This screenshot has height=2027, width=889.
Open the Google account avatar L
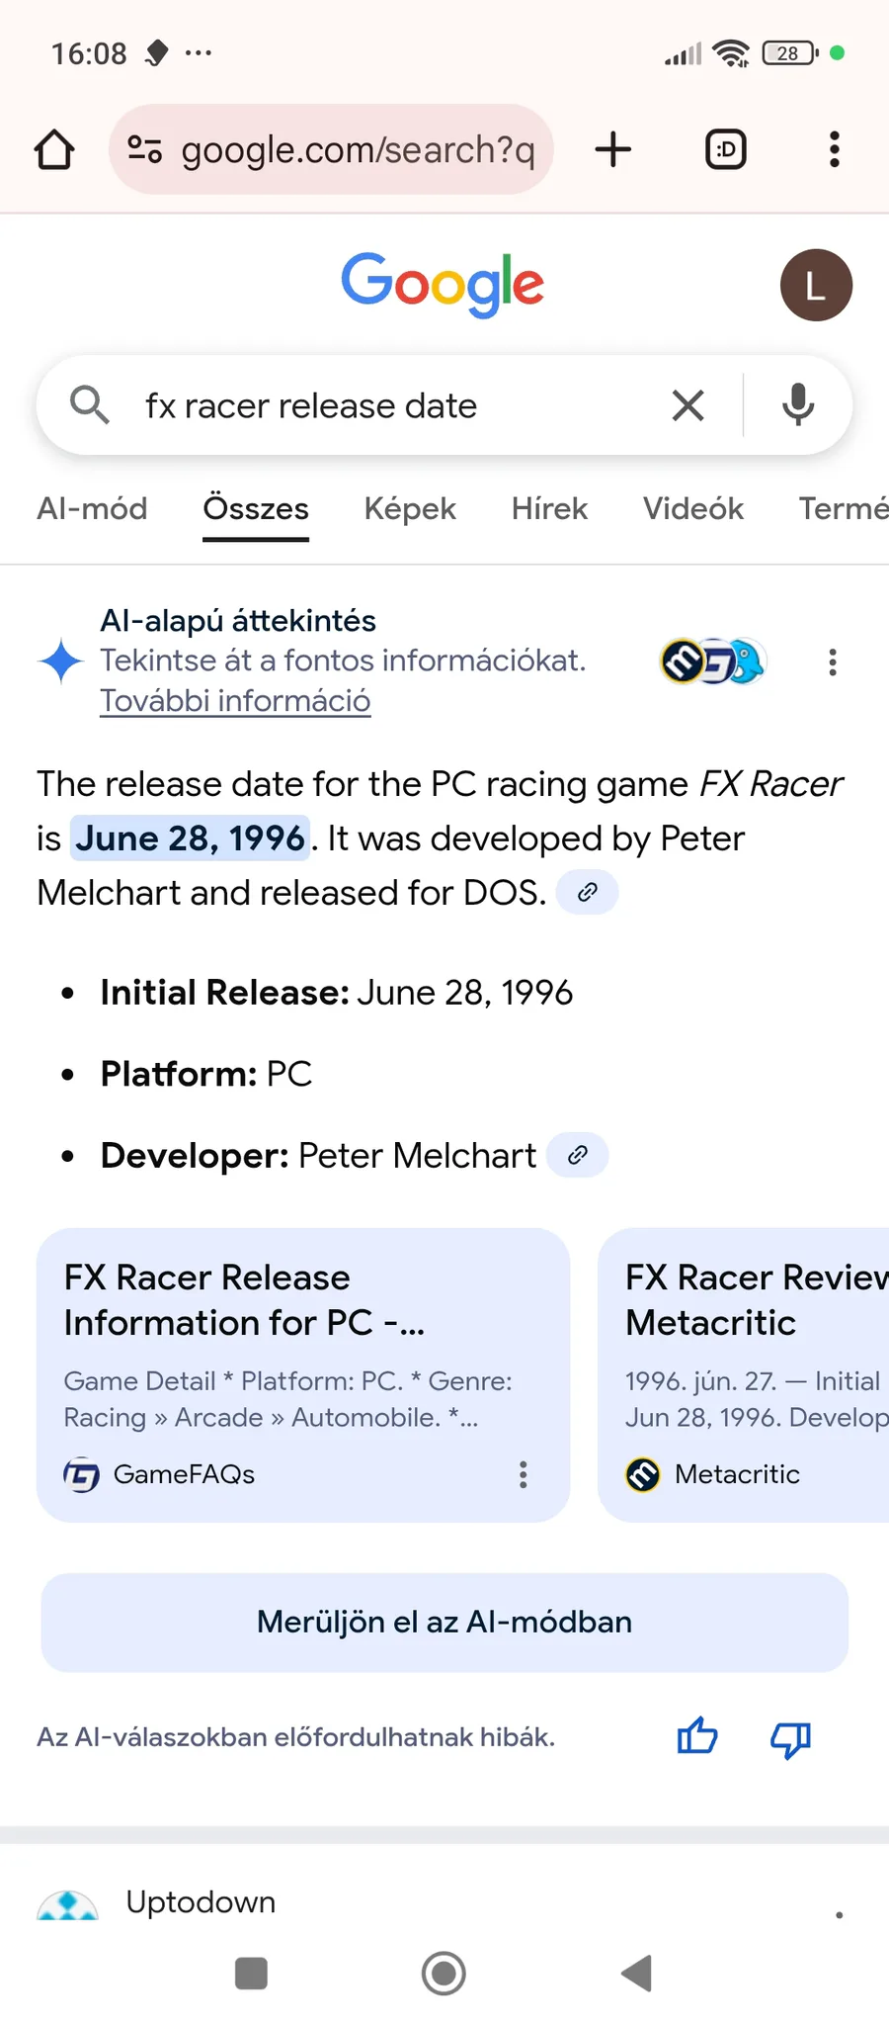pos(816,286)
